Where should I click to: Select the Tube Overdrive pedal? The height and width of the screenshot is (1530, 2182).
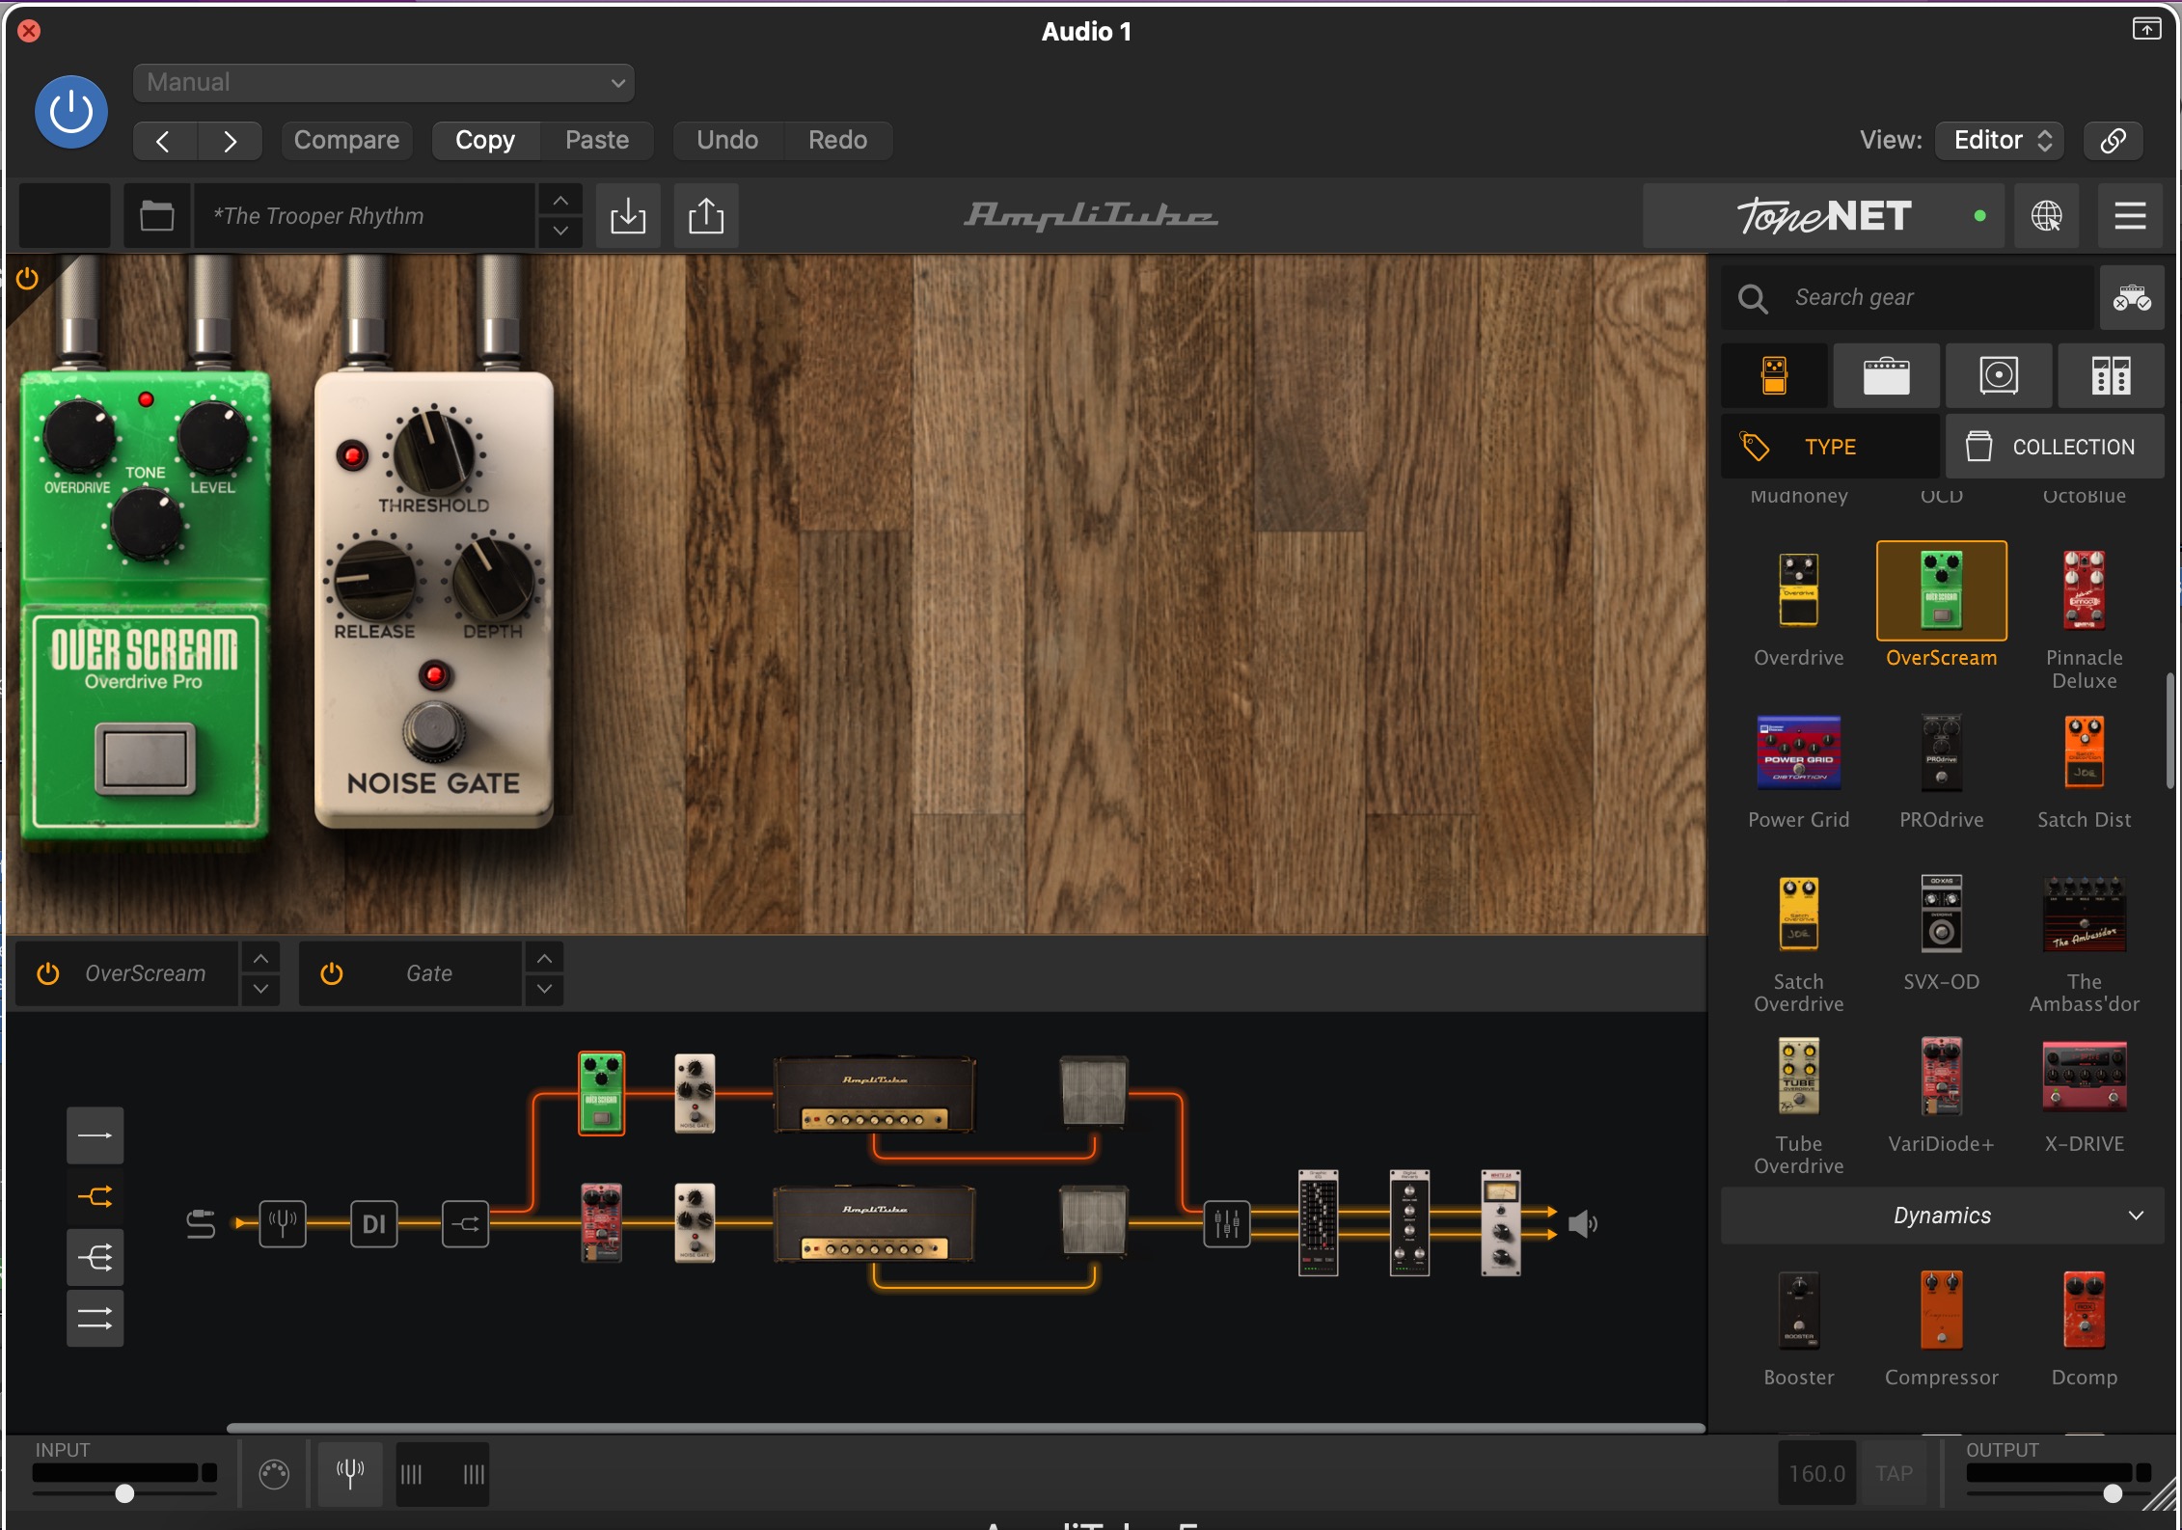click(x=1799, y=1076)
